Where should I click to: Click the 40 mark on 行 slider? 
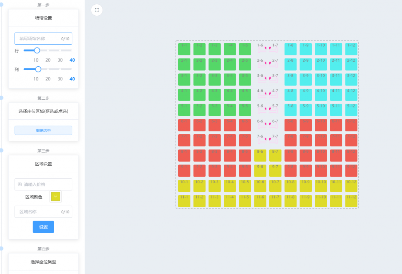[72, 60]
